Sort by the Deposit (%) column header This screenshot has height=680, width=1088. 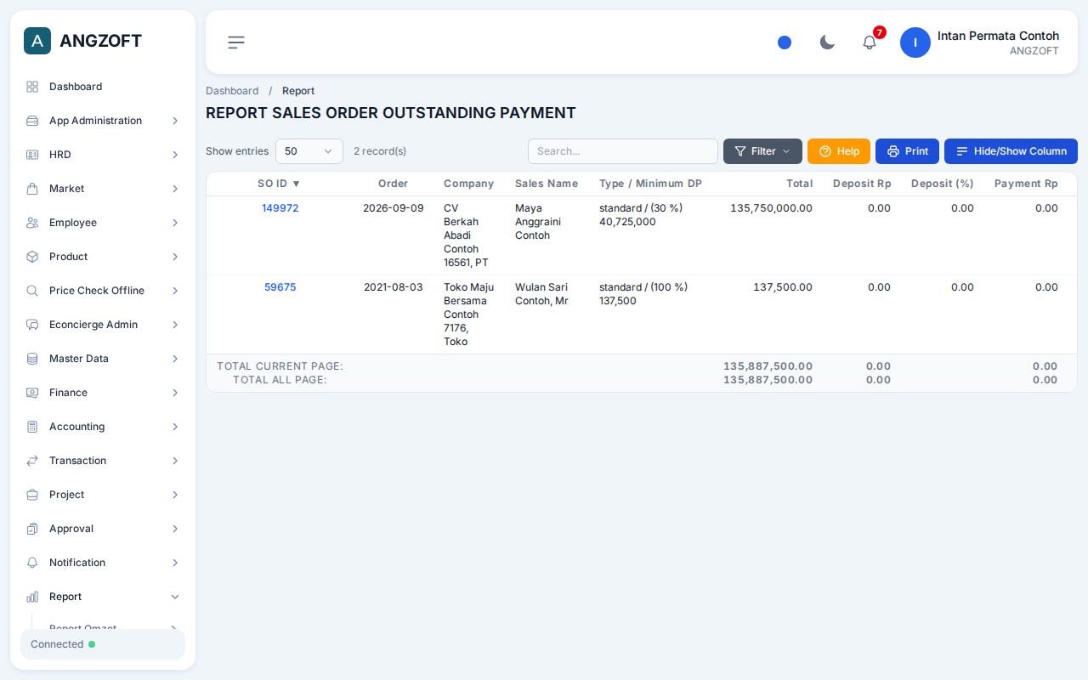942,184
